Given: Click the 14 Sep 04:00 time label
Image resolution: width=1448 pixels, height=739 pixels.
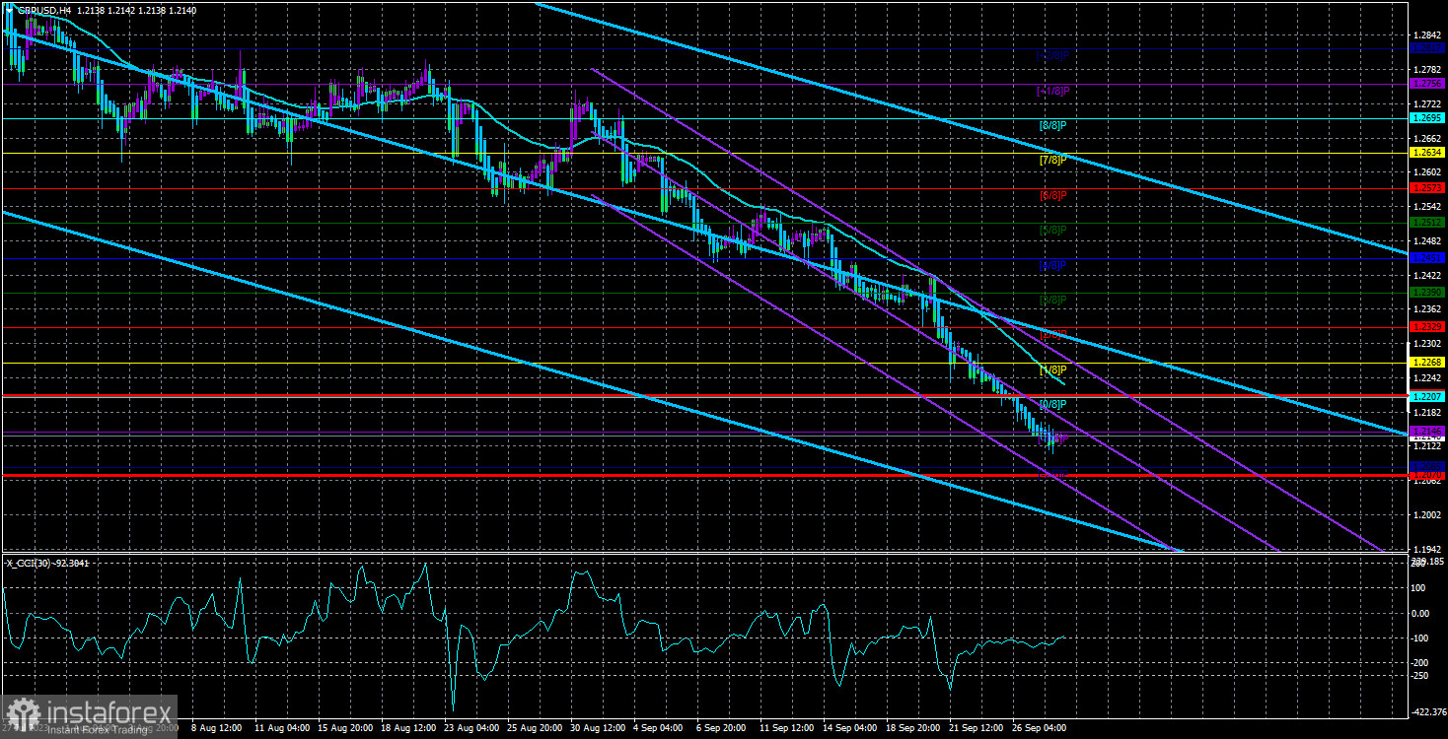Looking at the screenshot, I should coord(851,729).
